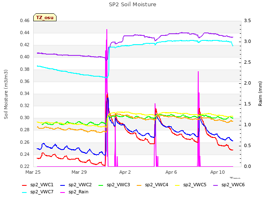Click the yellow sp2_VWC5 legend color marker

coord(177,185)
